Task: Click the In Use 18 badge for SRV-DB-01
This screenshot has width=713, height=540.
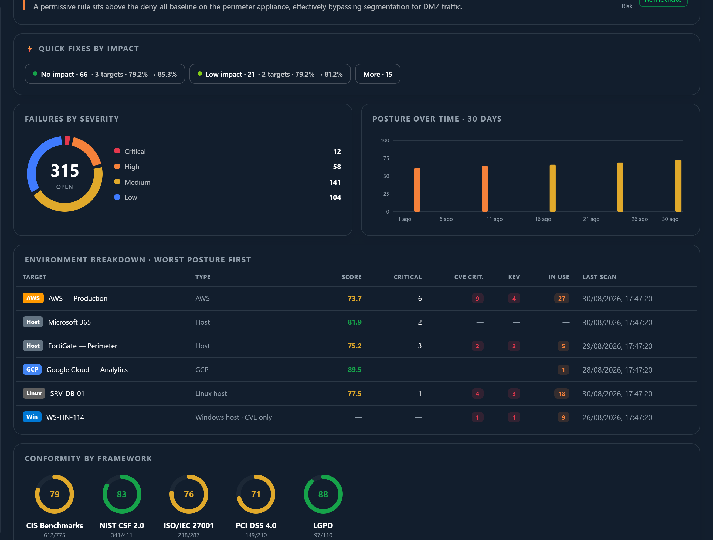Action: (x=562, y=394)
